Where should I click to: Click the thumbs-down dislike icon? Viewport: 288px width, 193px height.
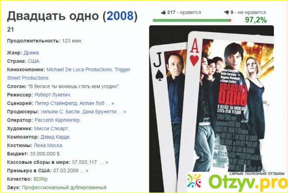(227, 12)
